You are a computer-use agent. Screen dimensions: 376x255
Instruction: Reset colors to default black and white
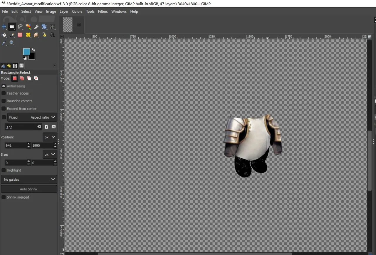[x=25, y=58]
